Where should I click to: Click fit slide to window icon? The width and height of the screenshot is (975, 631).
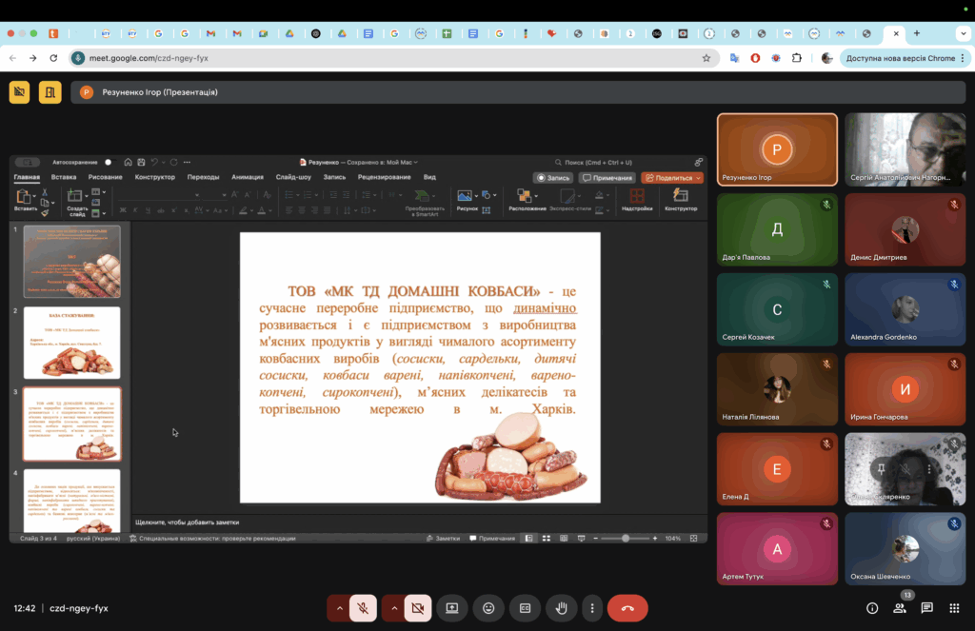(694, 539)
